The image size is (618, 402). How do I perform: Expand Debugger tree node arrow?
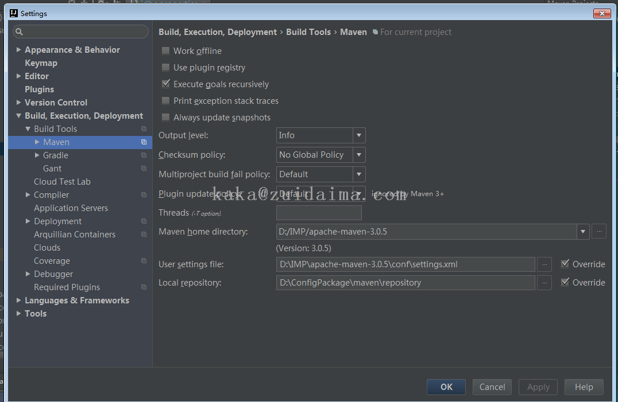[x=28, y=274]
